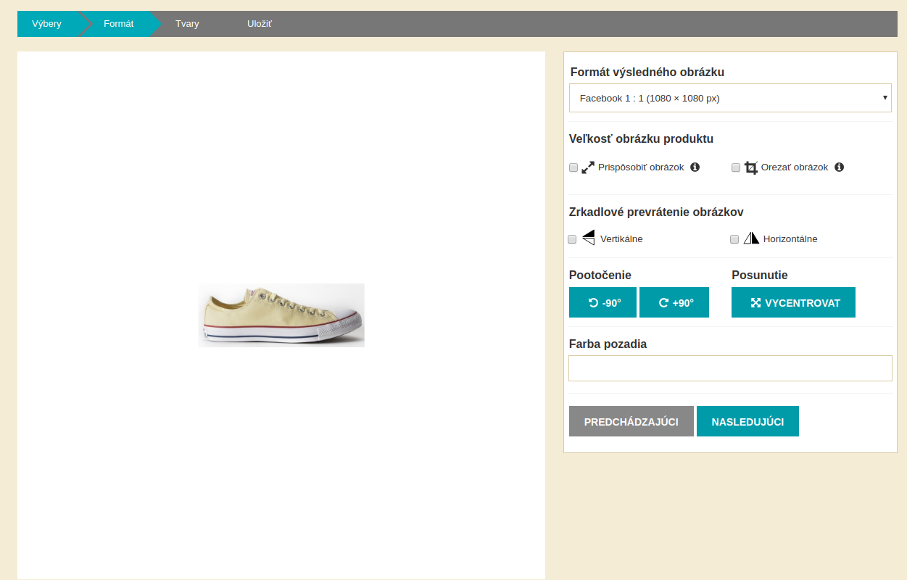Click the Orezať obrázok label text

point(795,167)
